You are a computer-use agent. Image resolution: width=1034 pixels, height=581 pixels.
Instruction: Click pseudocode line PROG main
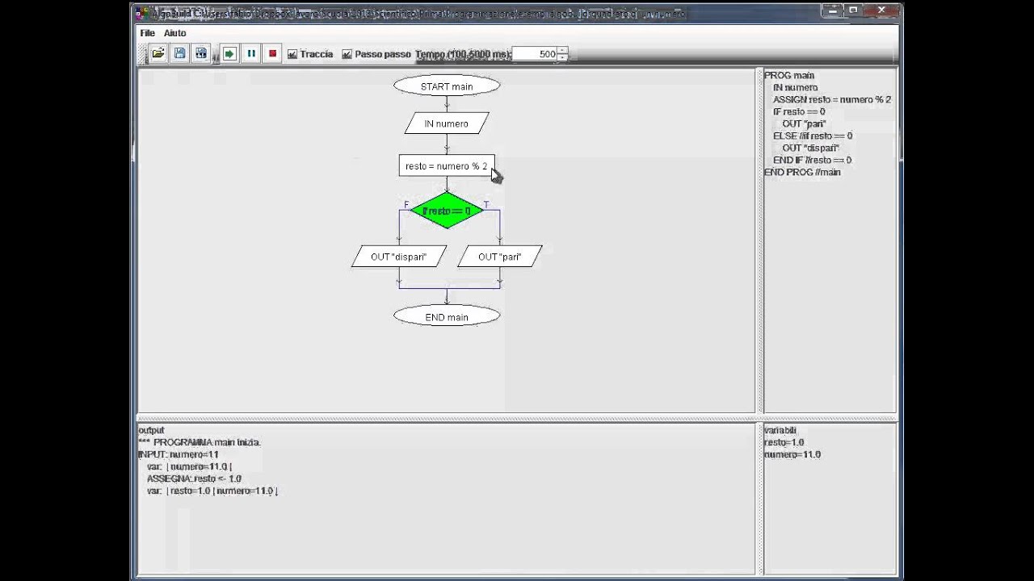tap(789, 75)
